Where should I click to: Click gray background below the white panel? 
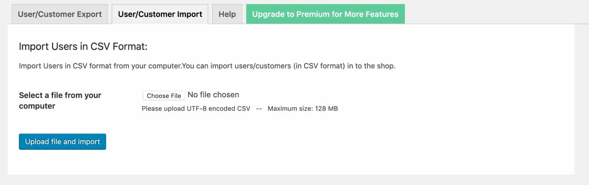(294, 180)
